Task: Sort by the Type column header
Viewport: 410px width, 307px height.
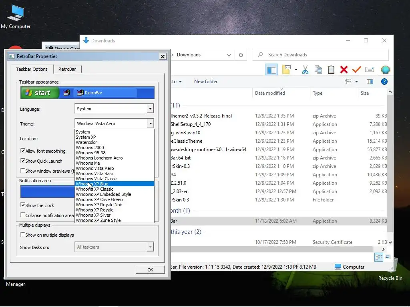Action: 334,93
